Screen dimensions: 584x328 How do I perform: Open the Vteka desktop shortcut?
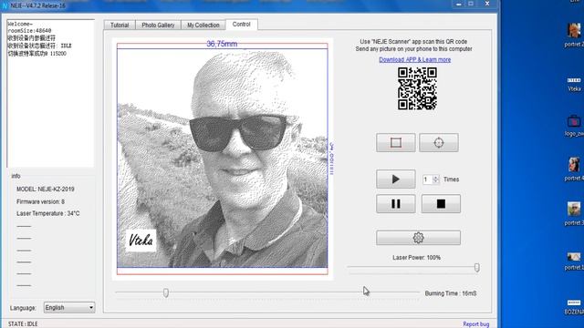point(574,84)
